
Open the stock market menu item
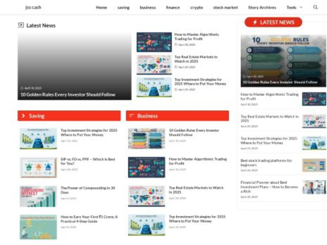(225, 8)
